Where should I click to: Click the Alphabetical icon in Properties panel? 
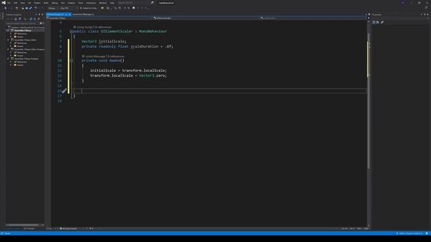[378, 22]
